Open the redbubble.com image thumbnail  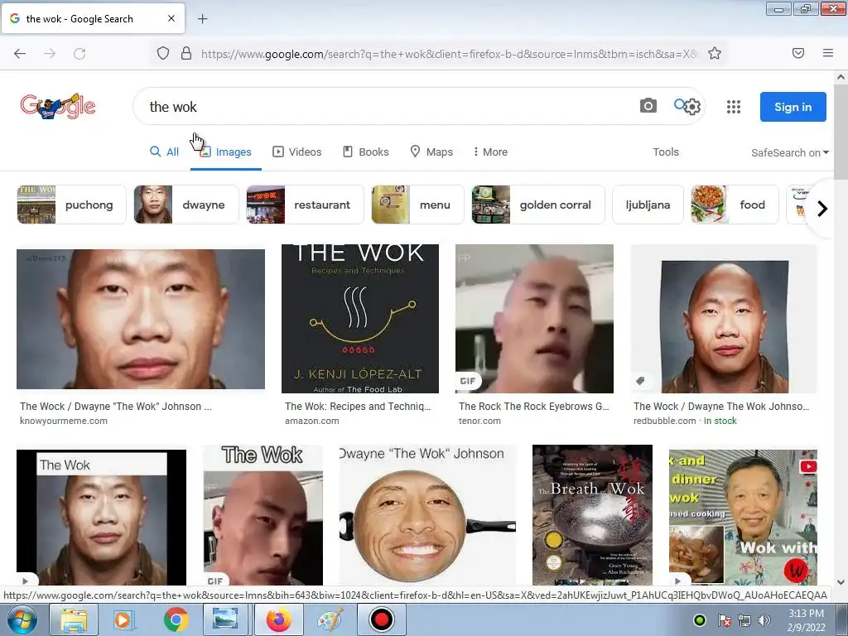(724, 319)
